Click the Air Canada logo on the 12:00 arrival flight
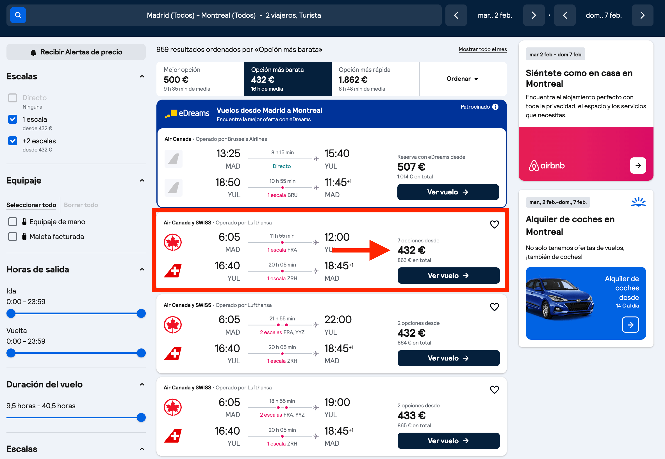This screenshot has height=459, width=665. [173, 242]
